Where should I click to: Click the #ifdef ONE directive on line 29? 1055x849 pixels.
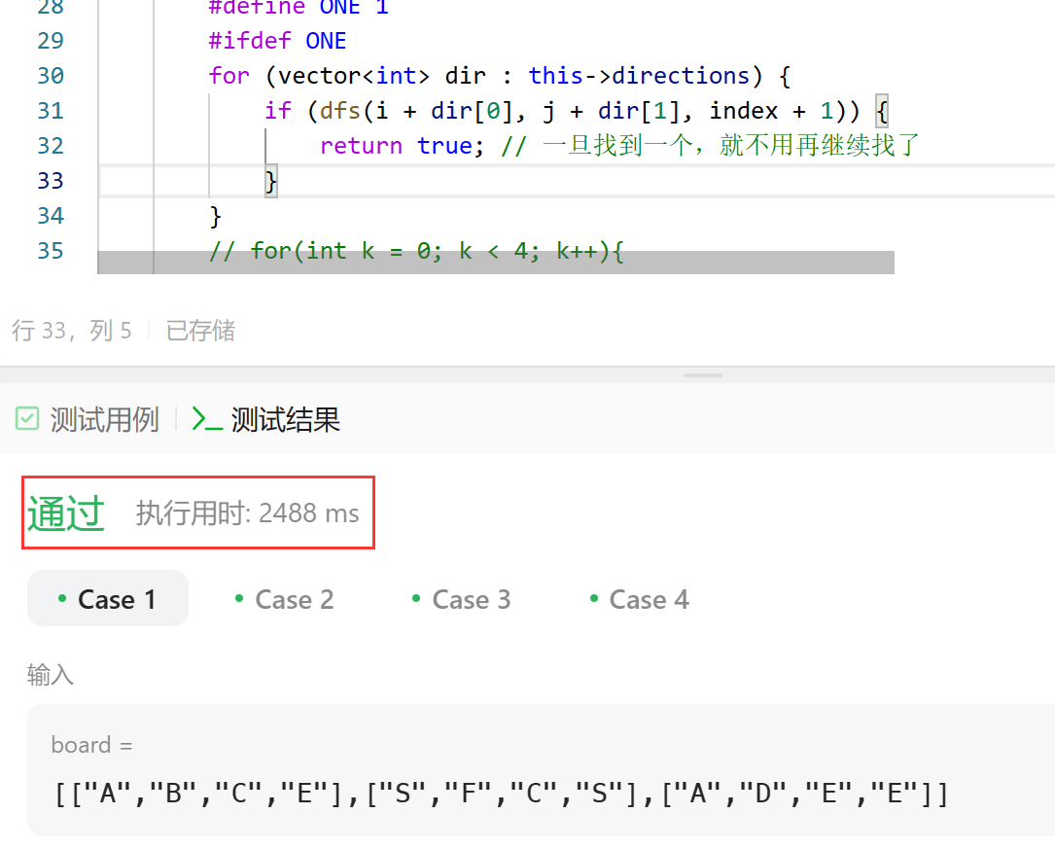277,41
